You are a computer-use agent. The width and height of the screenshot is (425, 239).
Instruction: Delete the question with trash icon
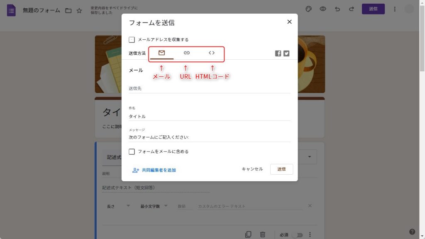point(262,234)
